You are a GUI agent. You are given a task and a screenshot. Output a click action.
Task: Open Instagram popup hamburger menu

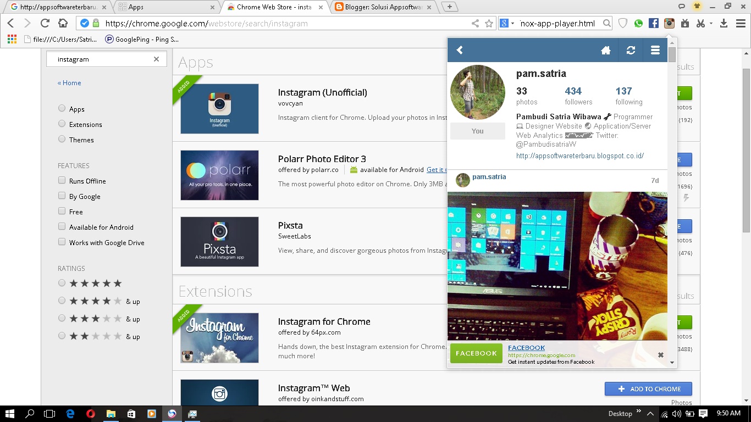(655, 50)
